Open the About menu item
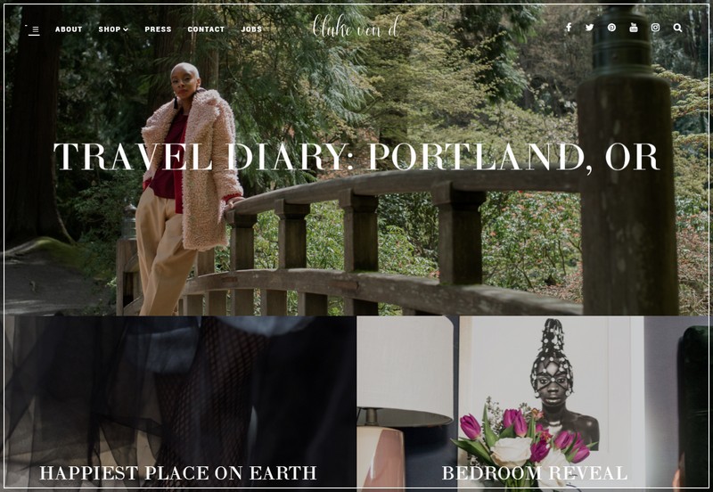Image resolution: width=713 pixels, height=492 pixels. click(69, 29)
